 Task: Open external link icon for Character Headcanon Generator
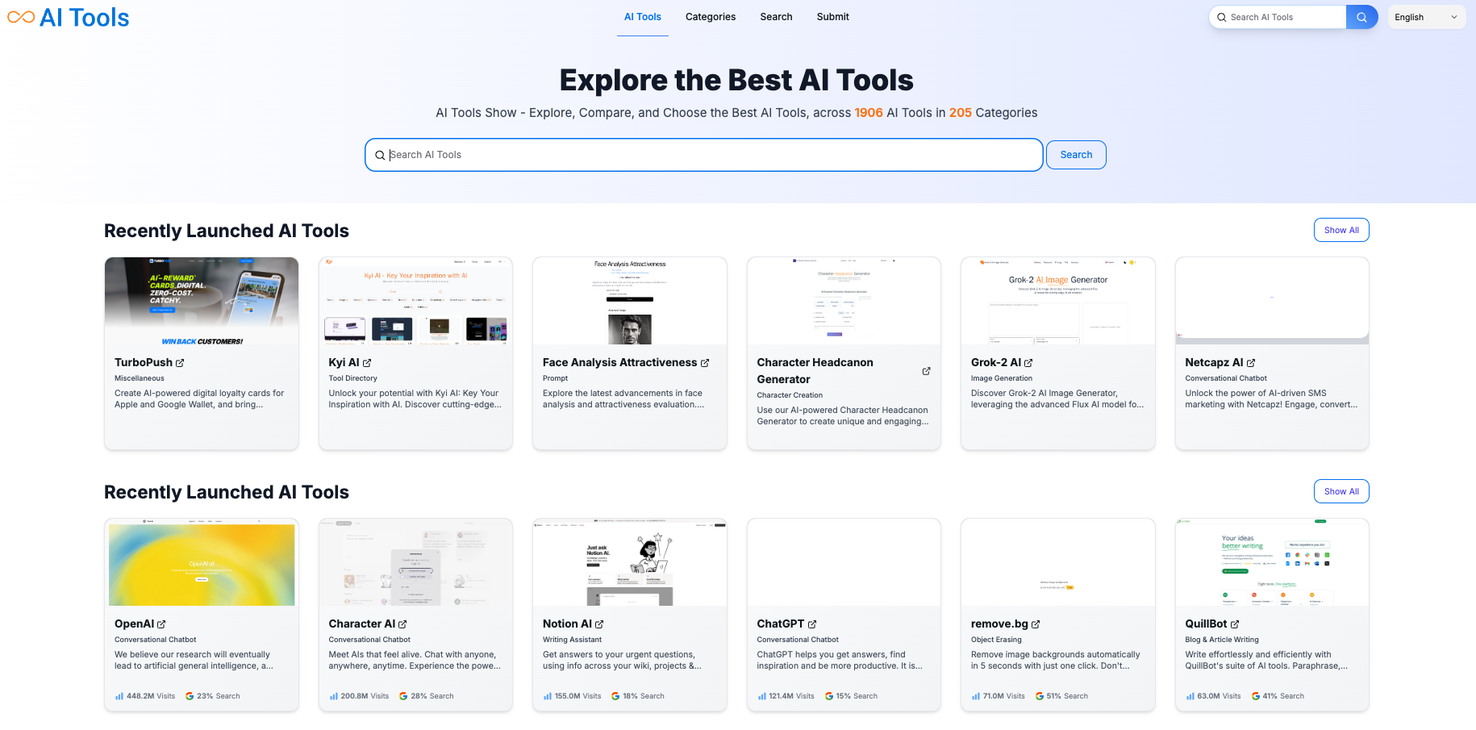(x=926, y=371)
